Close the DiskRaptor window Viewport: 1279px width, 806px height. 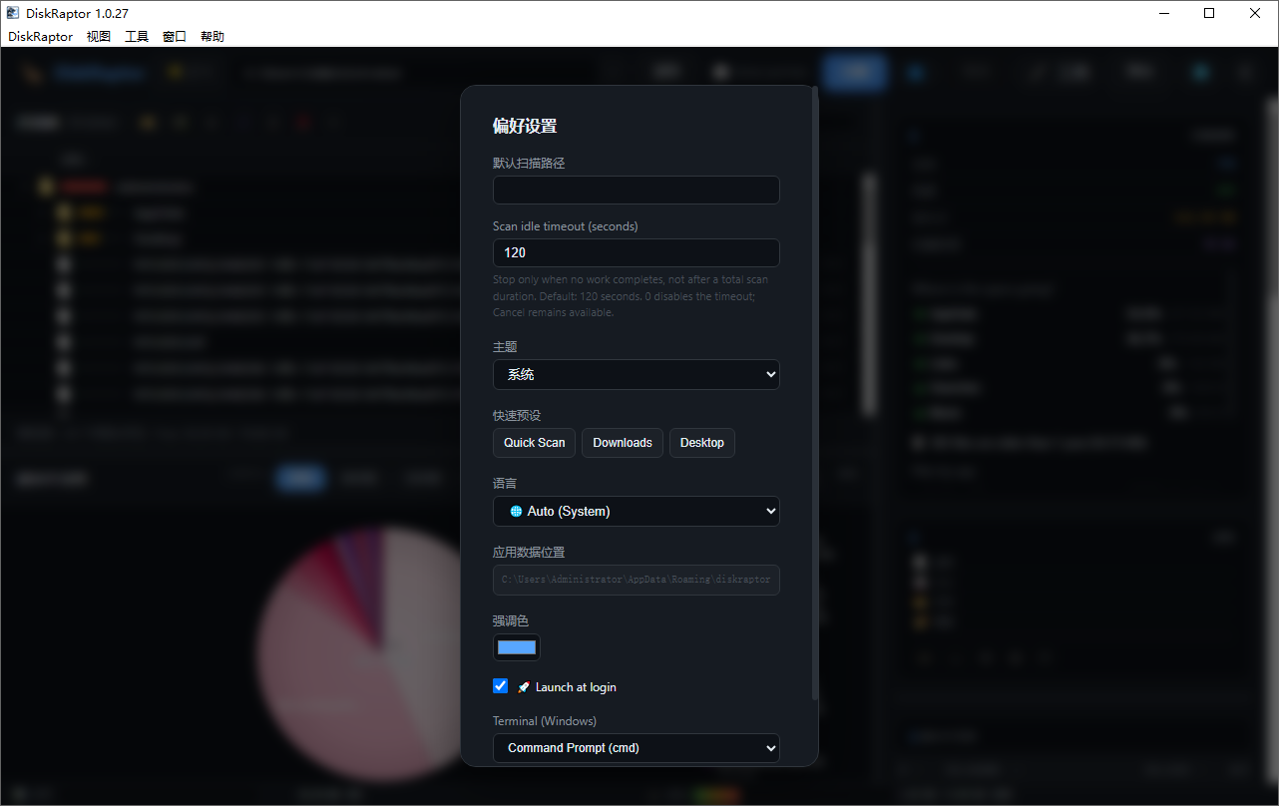click(1255, 13)
